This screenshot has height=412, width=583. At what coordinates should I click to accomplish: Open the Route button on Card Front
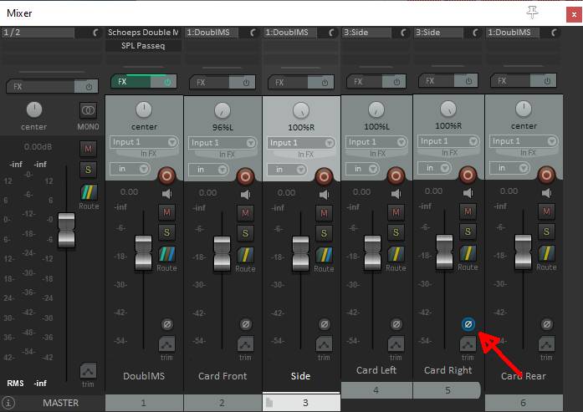click(x=245, y=257)
